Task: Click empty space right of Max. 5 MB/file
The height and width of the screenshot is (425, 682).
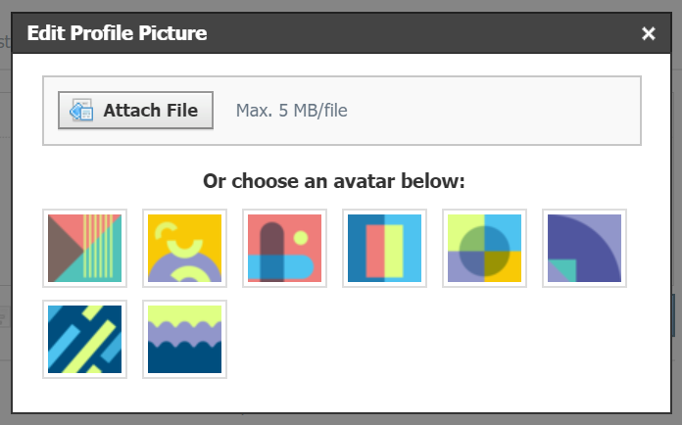Action: tap(490, 111)
